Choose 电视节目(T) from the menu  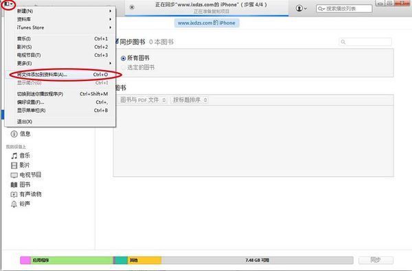coord(60,55)
